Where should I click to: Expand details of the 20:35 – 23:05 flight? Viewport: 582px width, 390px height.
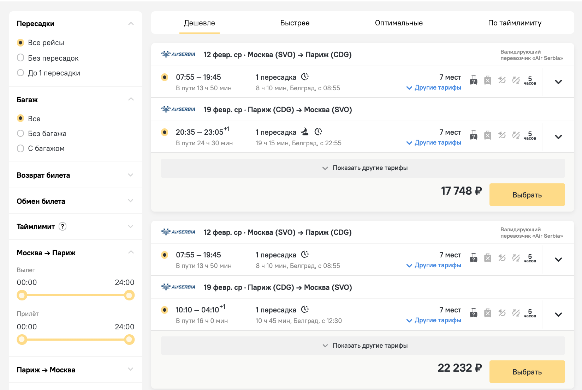558,137
